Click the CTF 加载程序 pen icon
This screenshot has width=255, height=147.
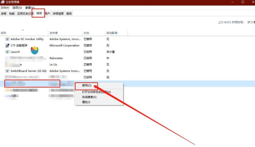click(x=7, y=45)
